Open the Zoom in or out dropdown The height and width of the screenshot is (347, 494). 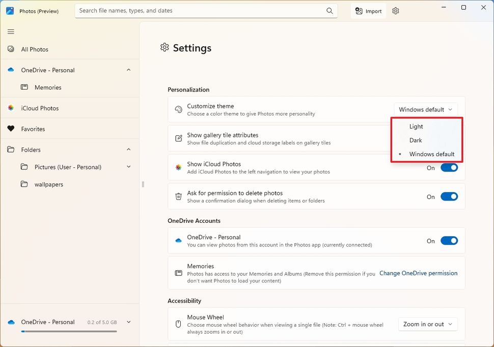[x=428, y=324]
